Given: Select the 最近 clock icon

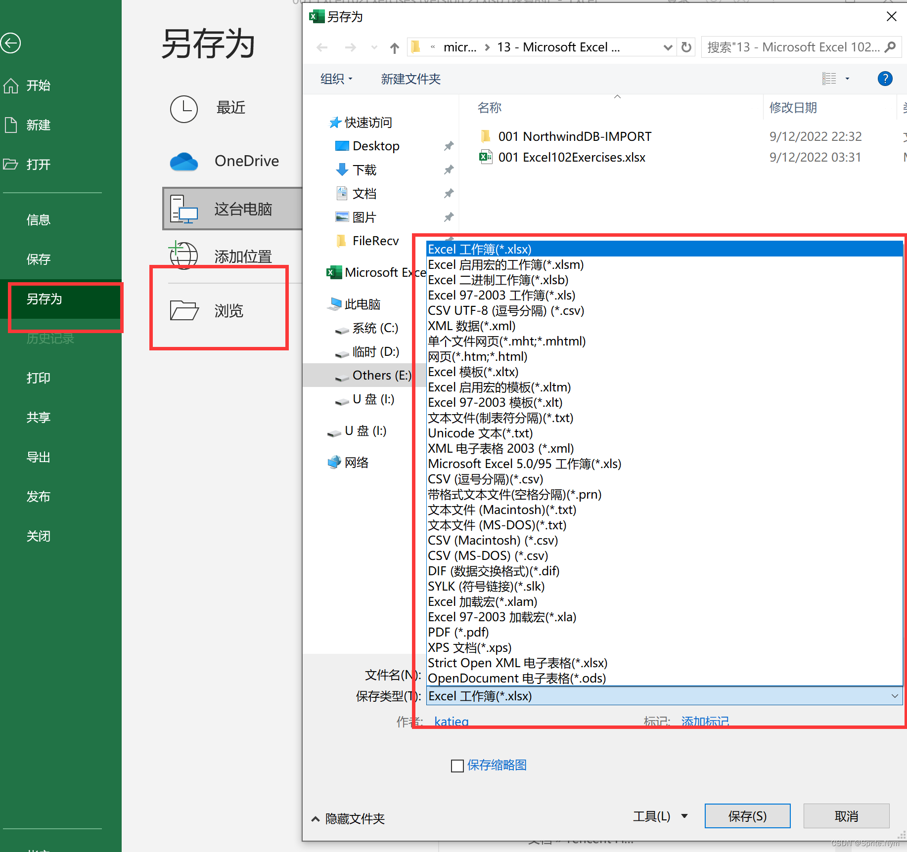Looking at the screenshot, I should (x=184, y=109).
